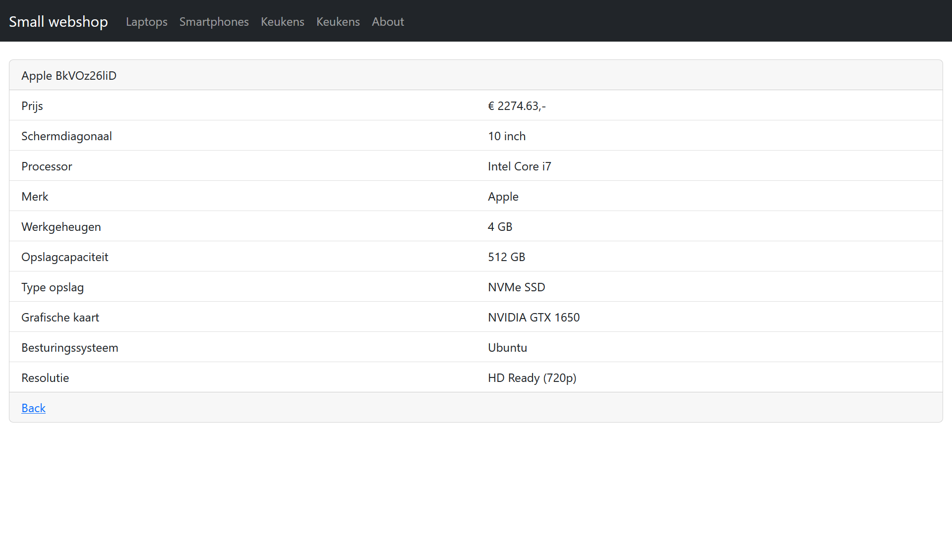Click the NVIDIA GTX 1650 value
Screen dimensions: 952x535
534,318
